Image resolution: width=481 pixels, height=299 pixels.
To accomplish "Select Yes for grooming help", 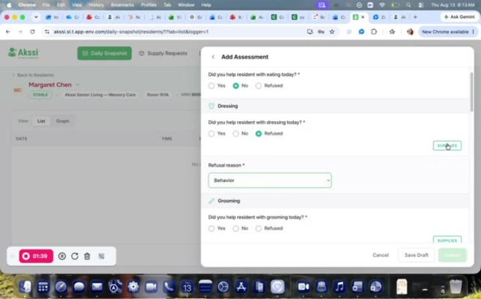I will (211, 229).
